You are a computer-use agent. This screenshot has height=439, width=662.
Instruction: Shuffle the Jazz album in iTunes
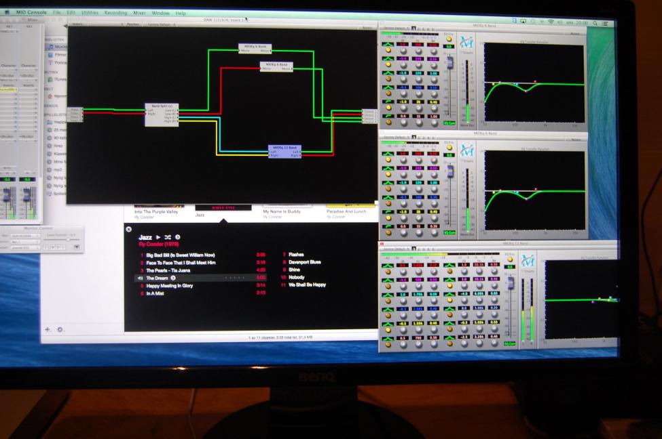(168, 237)
